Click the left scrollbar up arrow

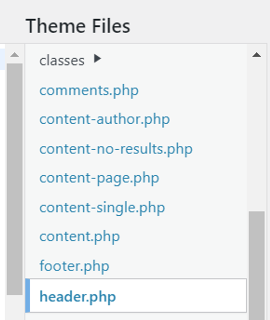point(14,55)
